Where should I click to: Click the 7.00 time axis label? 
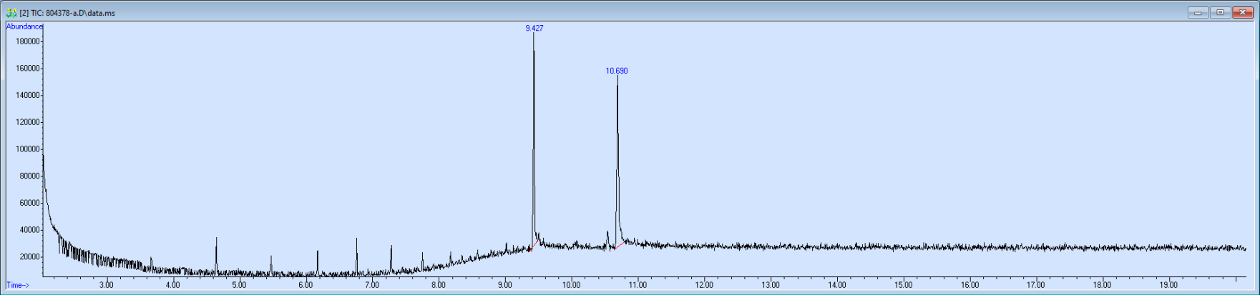tap(372, 285)
